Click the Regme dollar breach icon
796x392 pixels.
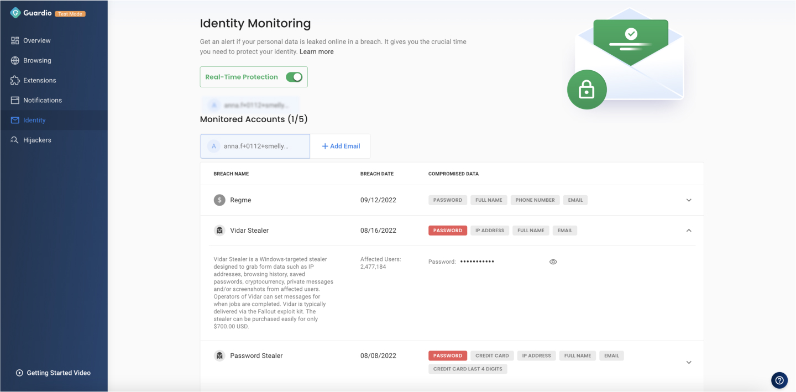click(219, 200)
